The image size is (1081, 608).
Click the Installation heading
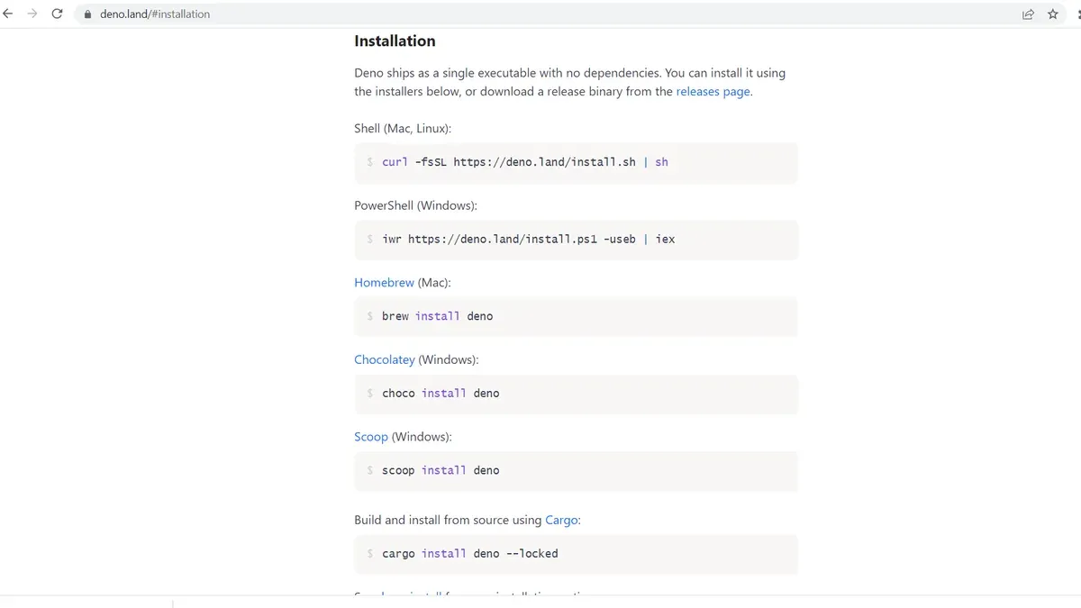[x=395, y=41]
